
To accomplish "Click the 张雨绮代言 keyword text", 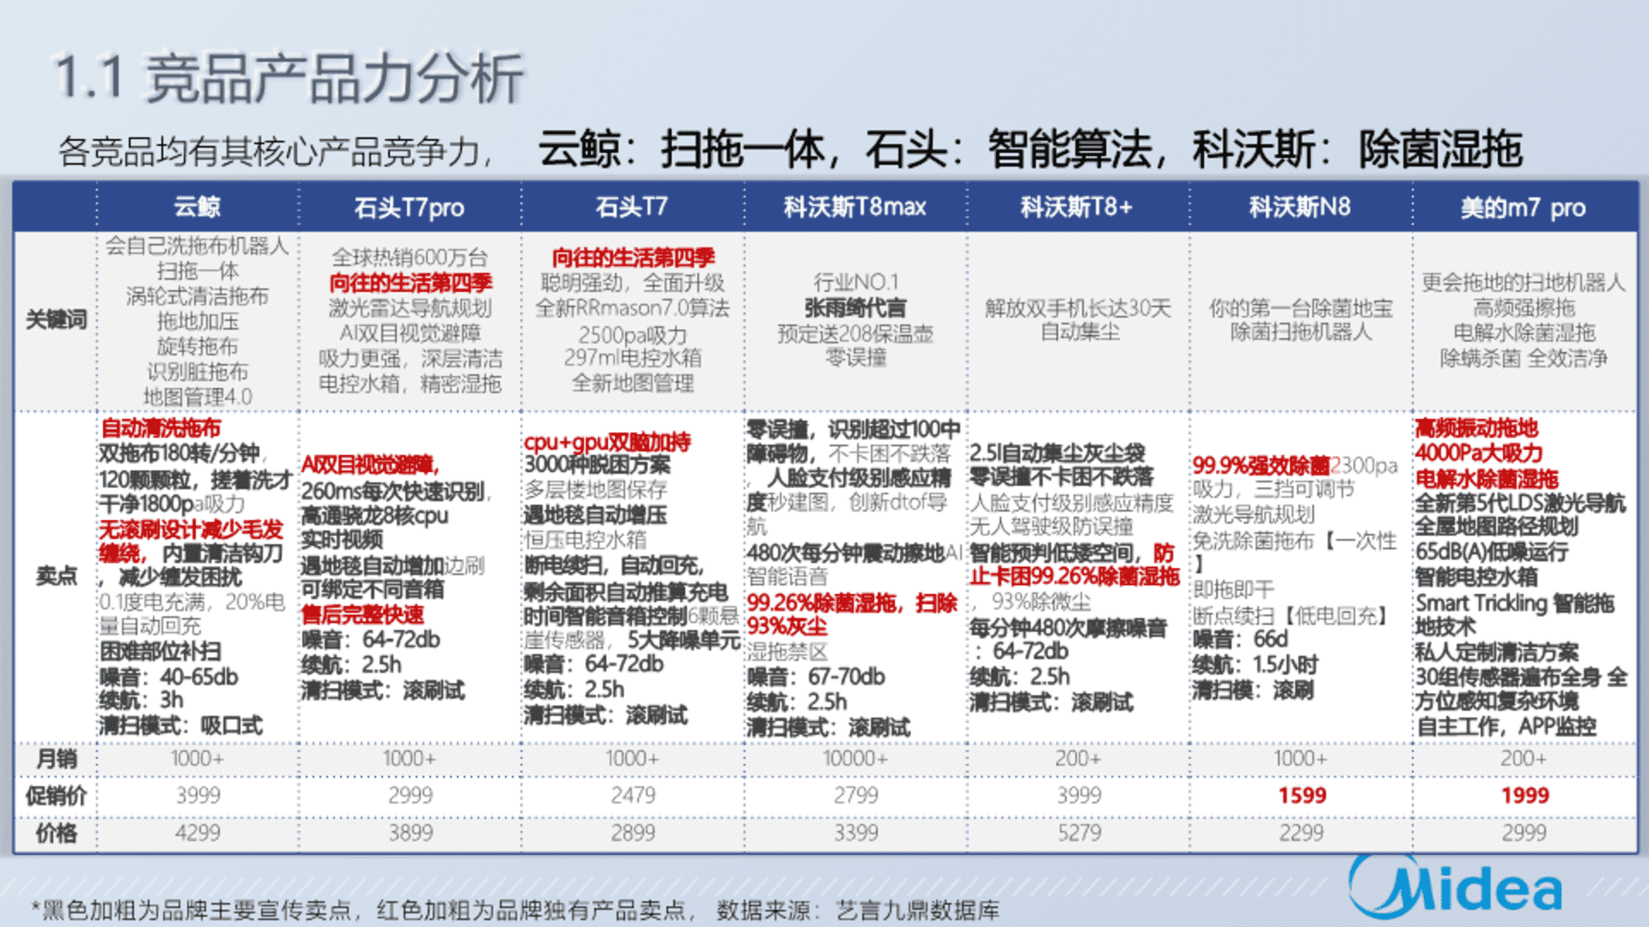I will (x=855, y=308).
